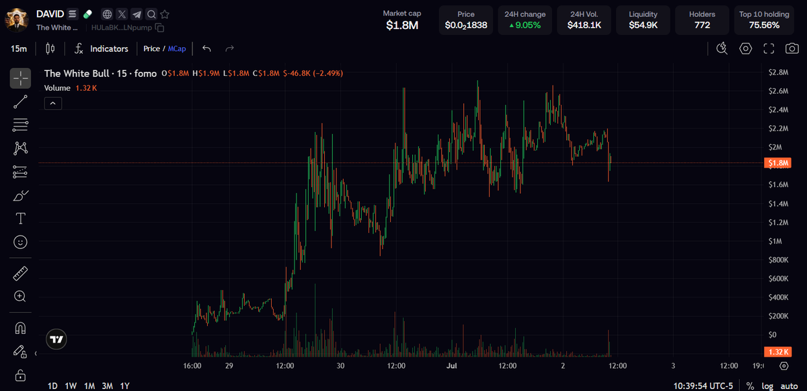Screen dimensions: 807x391
Task: Toggle stay in drawing mode
Action: click(x=20, y=351)
